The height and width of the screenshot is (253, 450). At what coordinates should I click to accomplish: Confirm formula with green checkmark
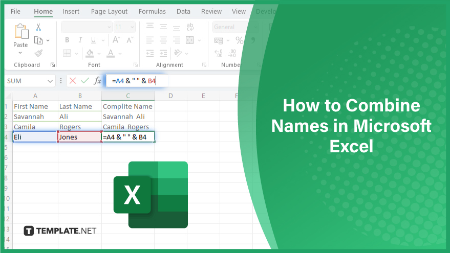click(85, 81)
